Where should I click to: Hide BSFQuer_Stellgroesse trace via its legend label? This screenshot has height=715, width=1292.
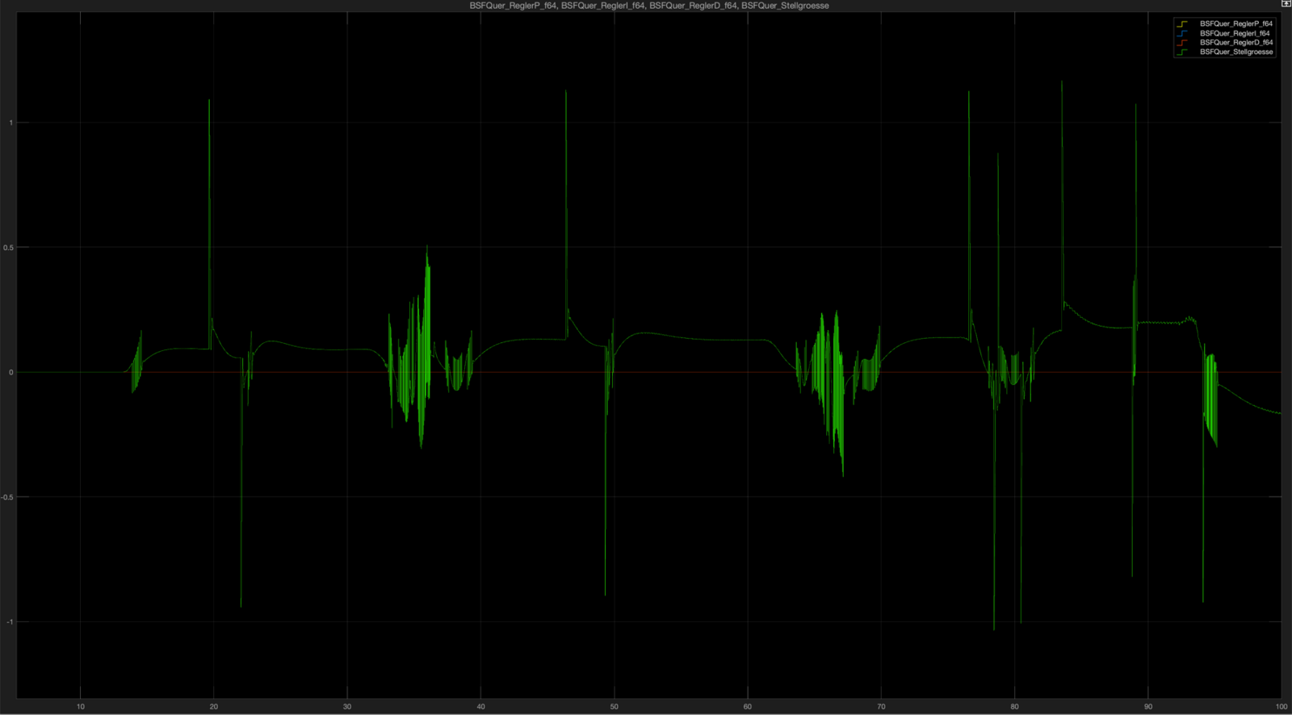click(x=1235, y=52)
